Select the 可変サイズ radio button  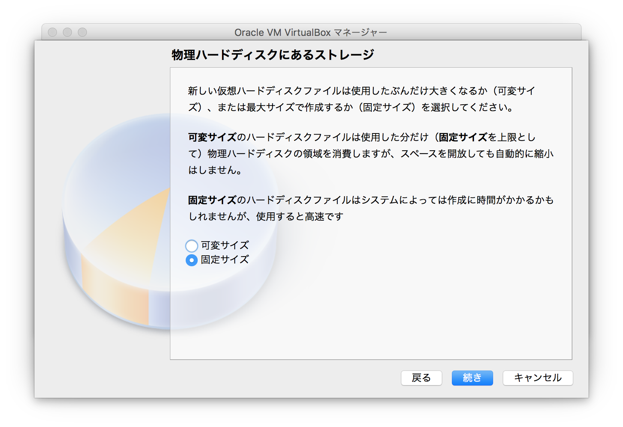pos(192,246)
